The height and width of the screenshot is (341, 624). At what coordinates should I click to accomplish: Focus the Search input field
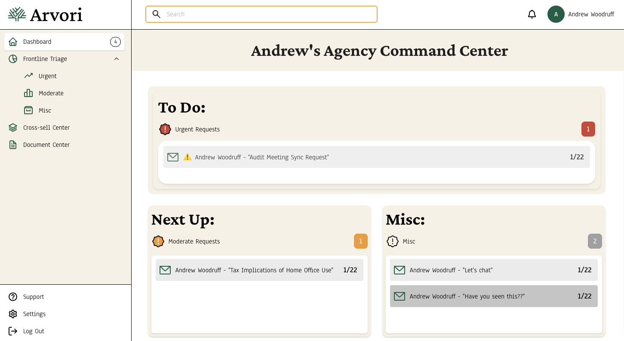coord(269,14)
